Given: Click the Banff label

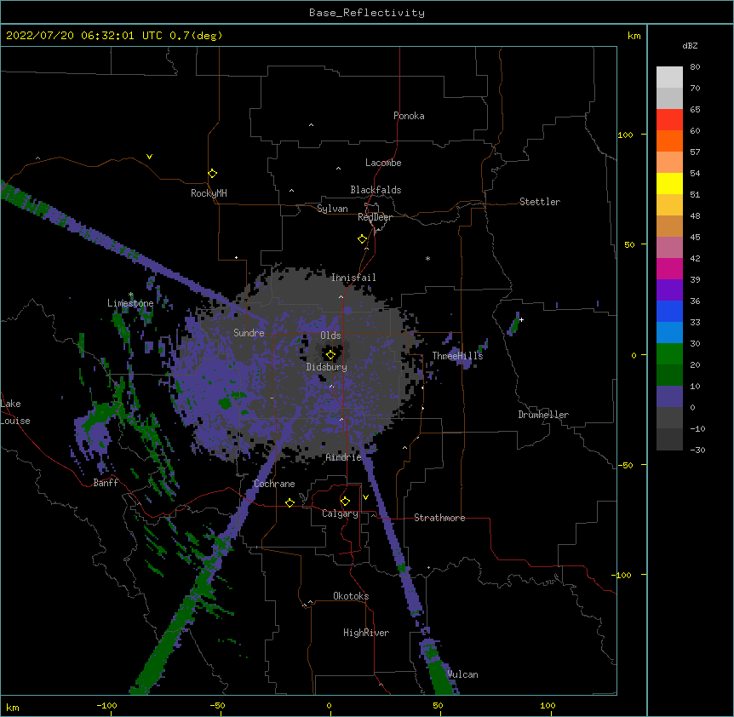Looking at the screenshot, I should (106, 483).
